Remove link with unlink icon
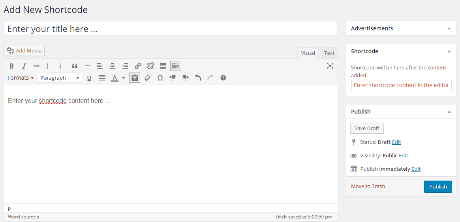This screenshot has width=460, height=222. point(150,66)
